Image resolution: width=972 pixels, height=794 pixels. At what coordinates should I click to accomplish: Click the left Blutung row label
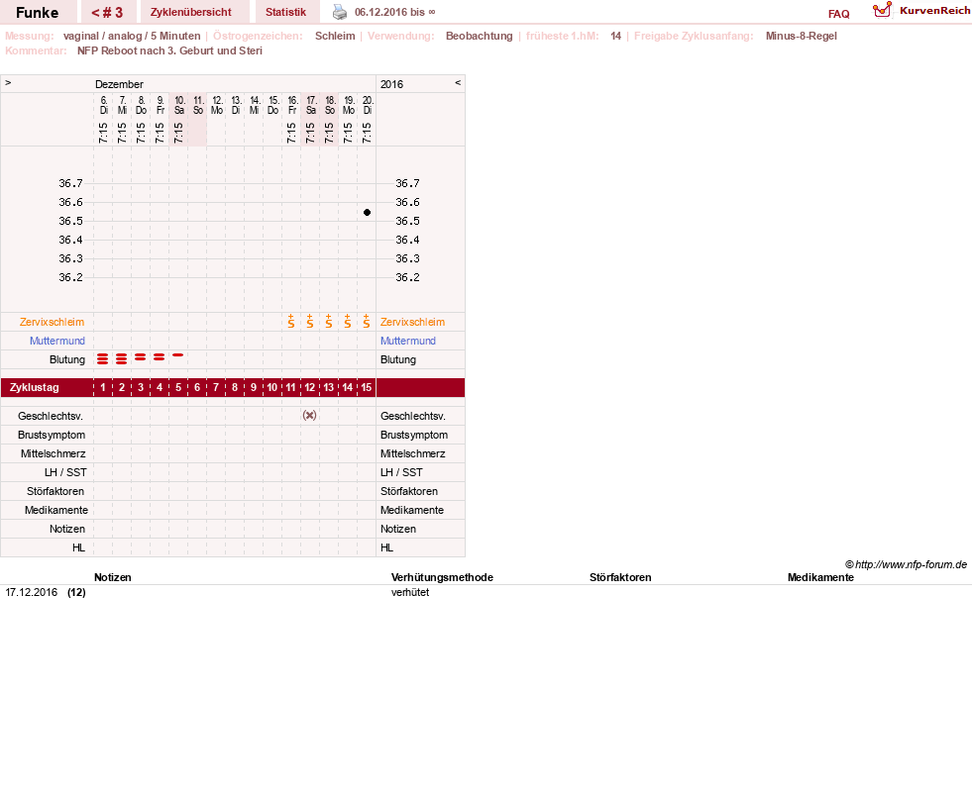pyautogui.click(x=67, y=359)
